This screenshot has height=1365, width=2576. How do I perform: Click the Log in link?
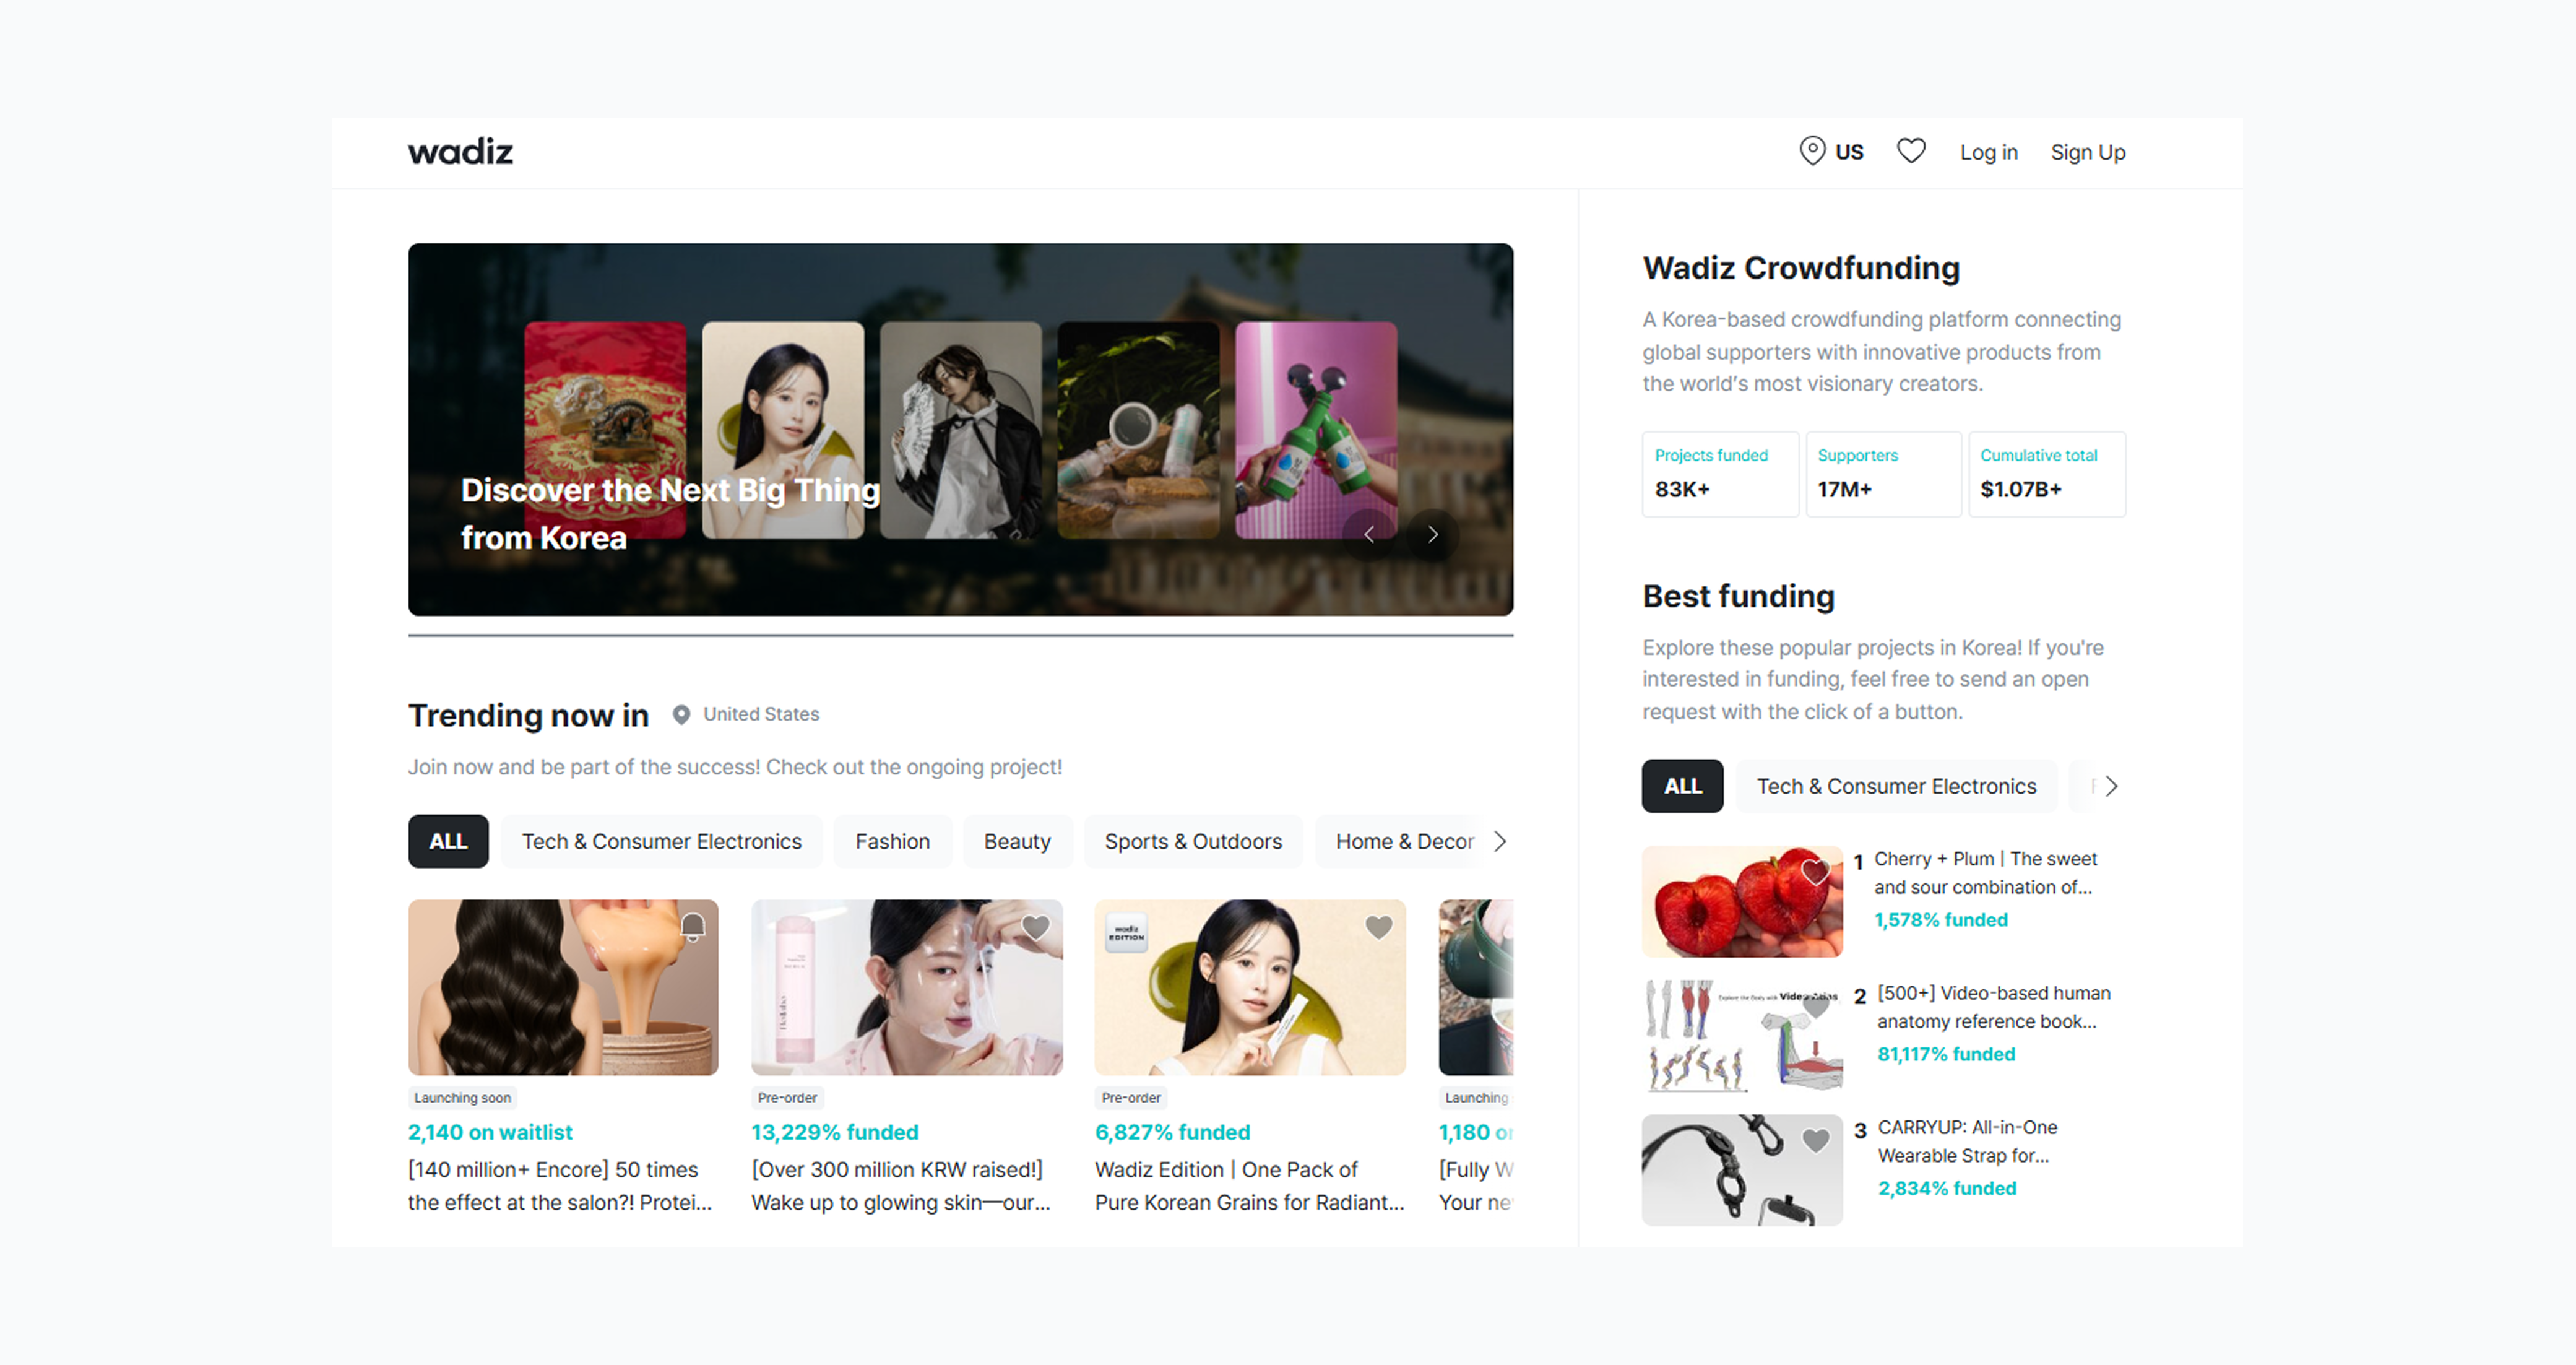click(x=1988, y=152)
